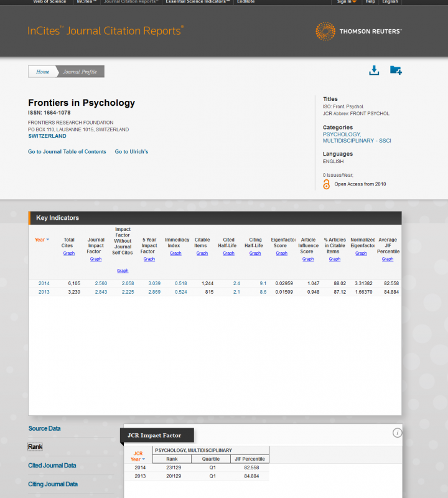Click cited half-life value 2.4

coord(236,283)
